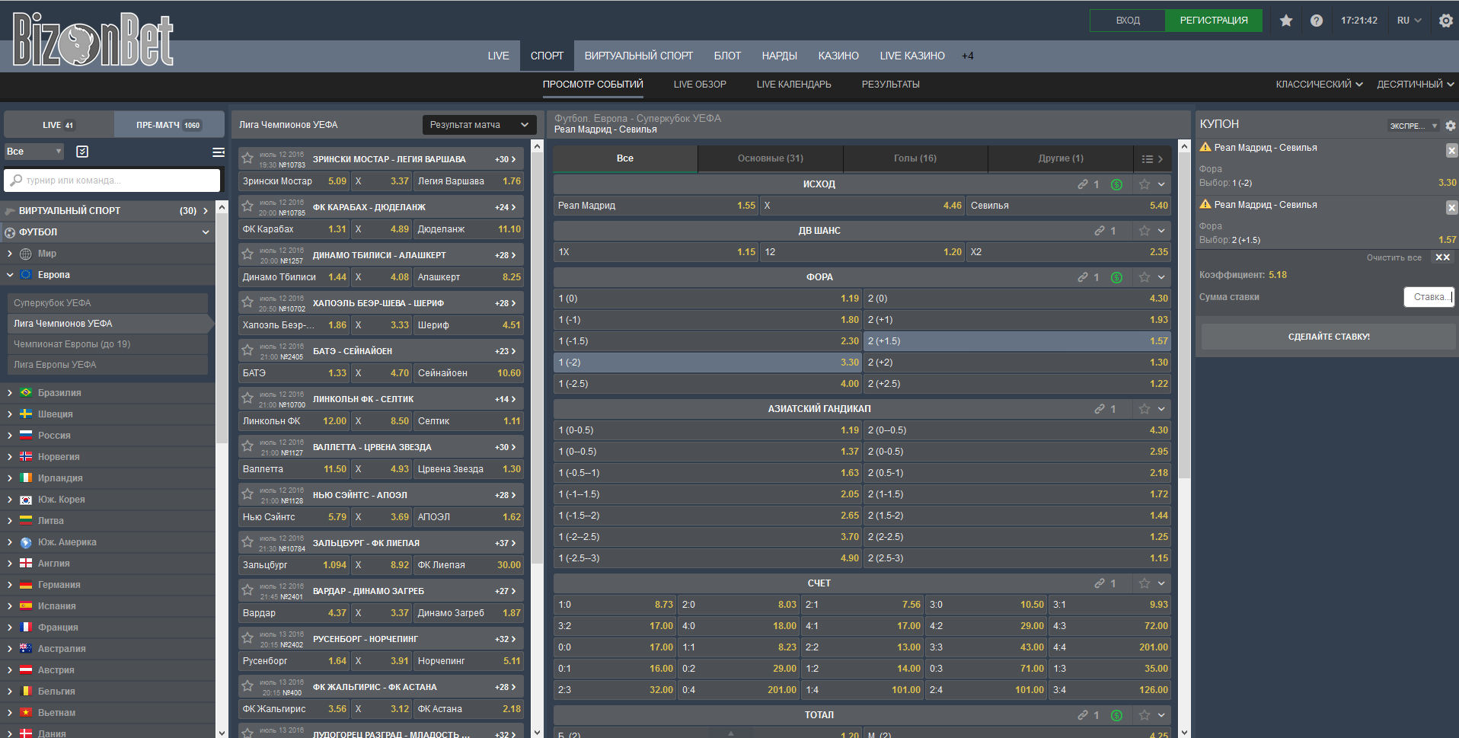Select Реал Мадрид 1.55 outcome odds
Image resolution: width=1459 pixels, height=738 pixels.
656,206
